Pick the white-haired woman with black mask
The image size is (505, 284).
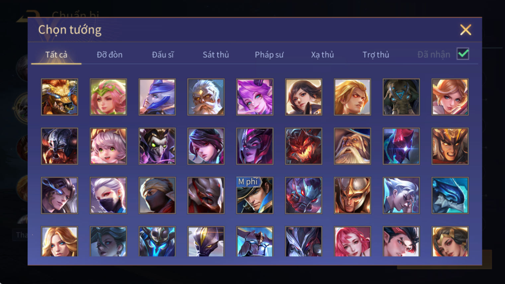(x=108, y=195)
